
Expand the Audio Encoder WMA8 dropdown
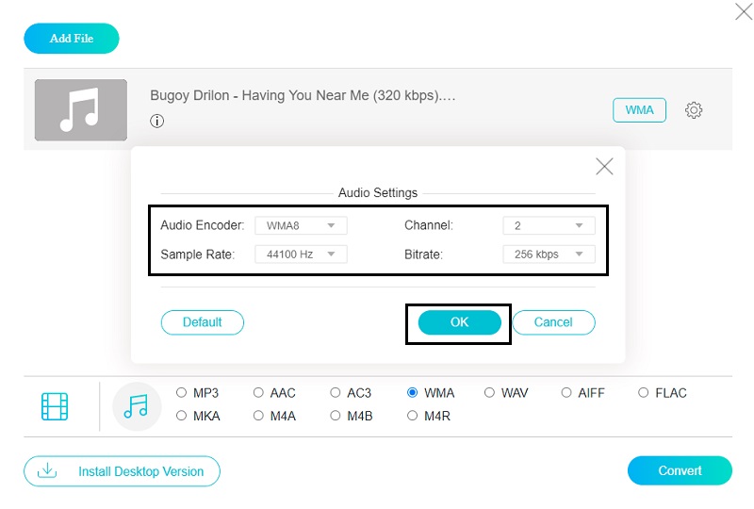coord(301,225)
